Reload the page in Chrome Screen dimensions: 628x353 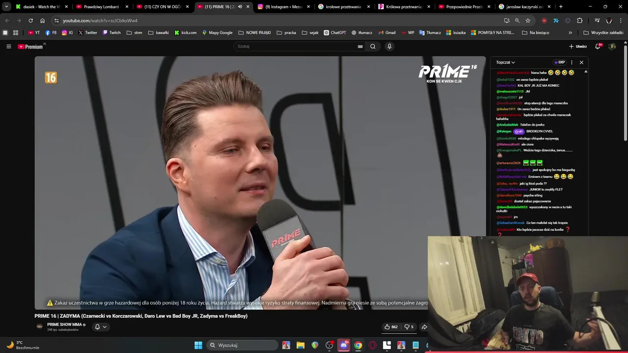(30, 21)
